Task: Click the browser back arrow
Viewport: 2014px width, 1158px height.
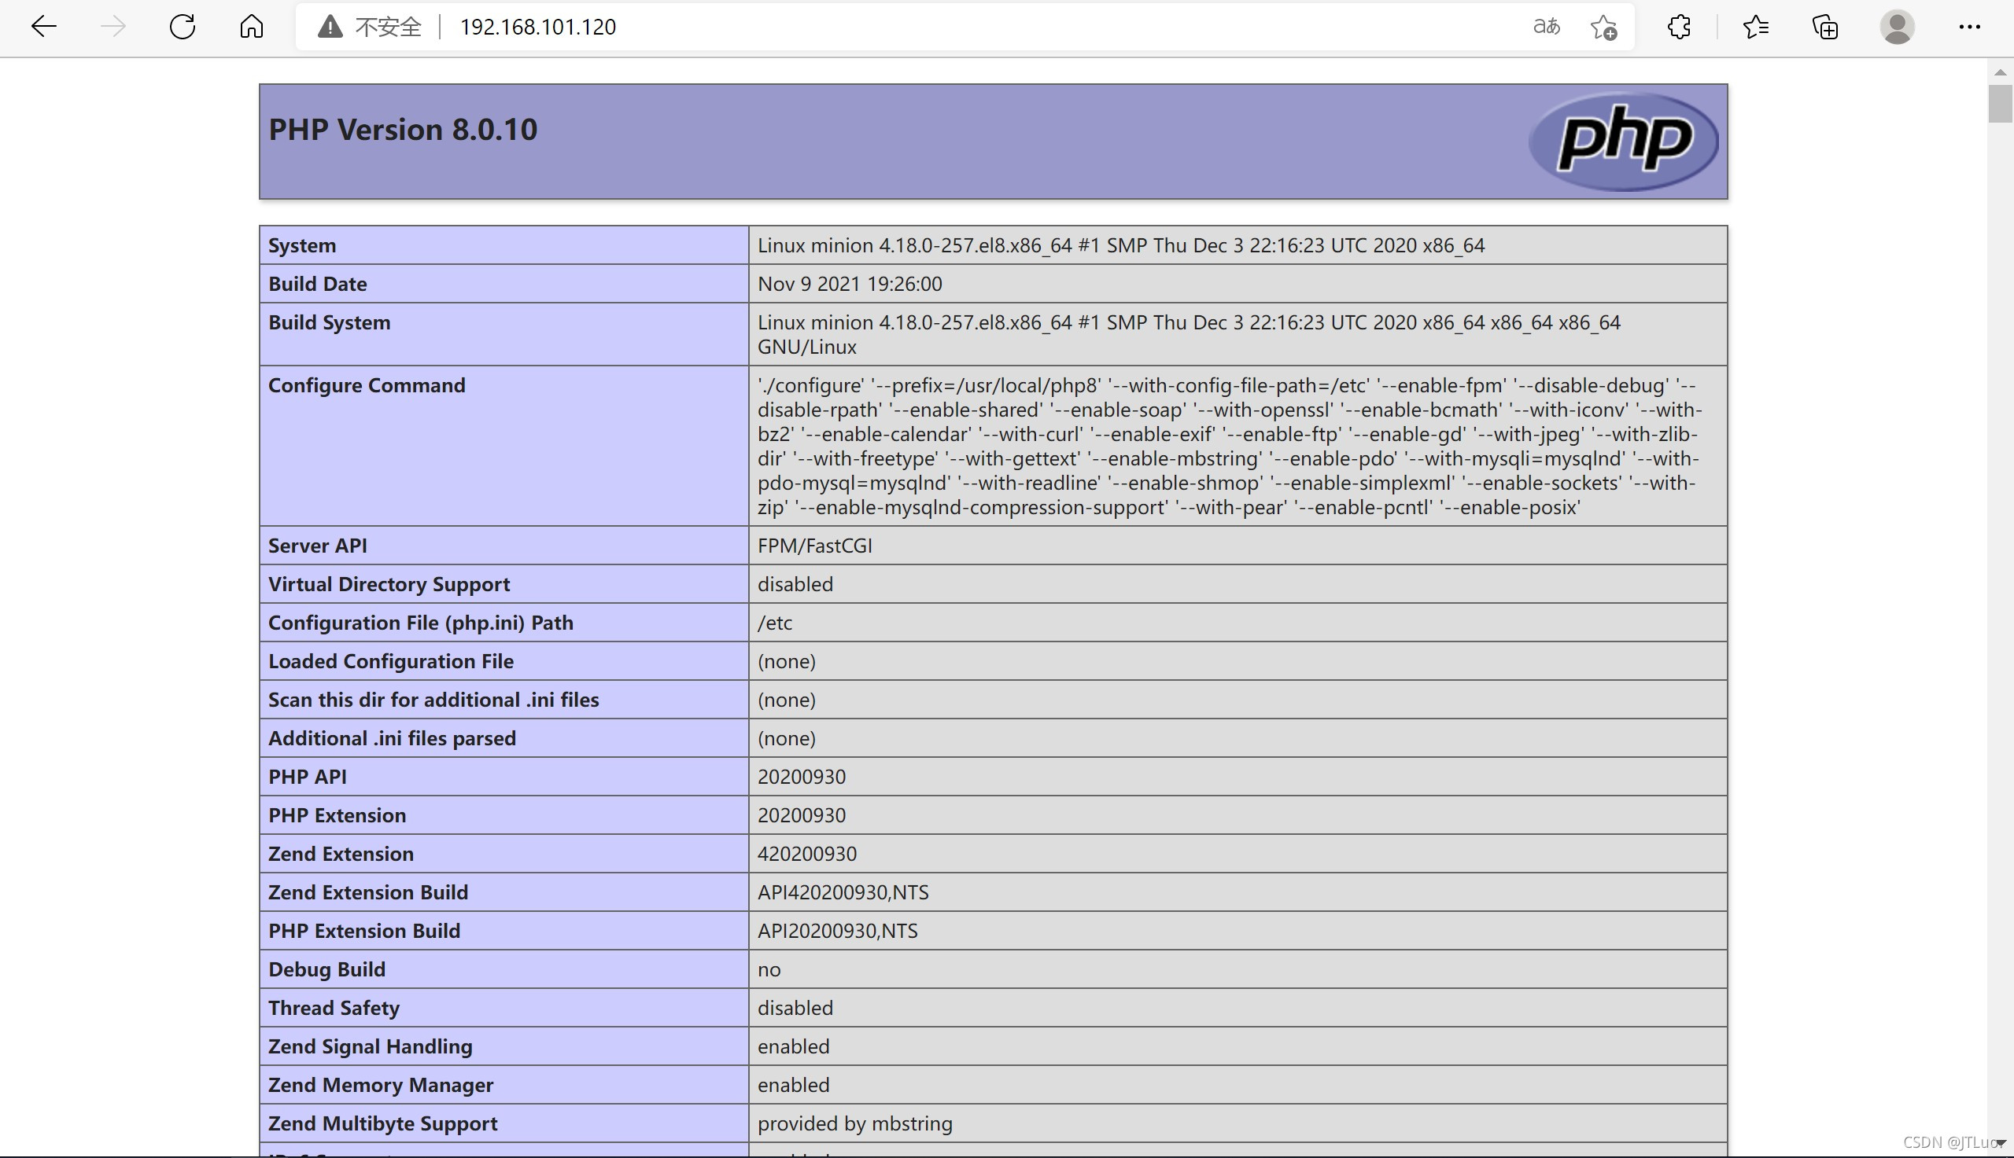Action: tap(44, 27)
